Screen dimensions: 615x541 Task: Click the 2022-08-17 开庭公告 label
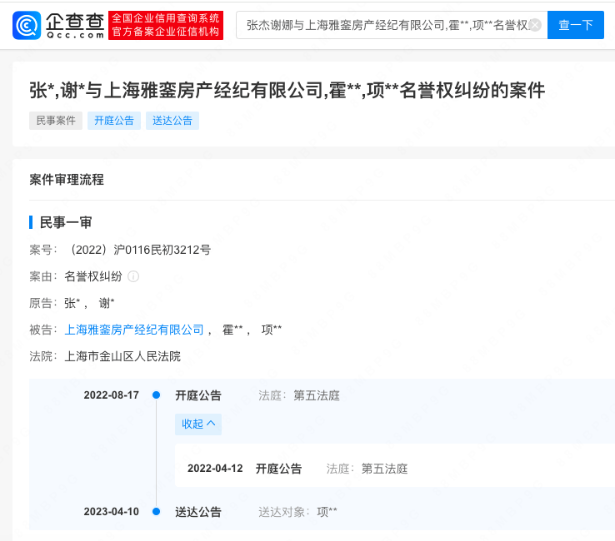[198, 395]
